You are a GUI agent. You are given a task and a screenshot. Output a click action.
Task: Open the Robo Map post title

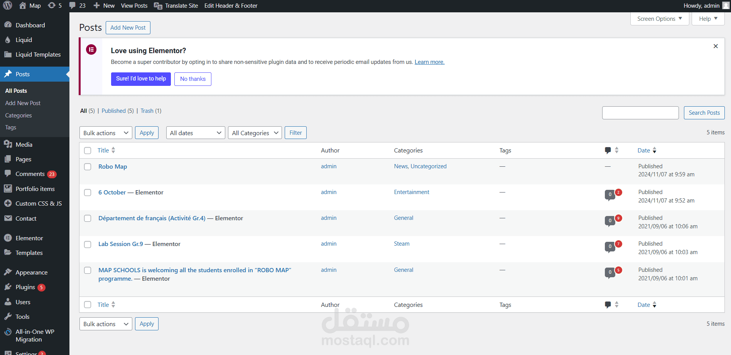113,167
